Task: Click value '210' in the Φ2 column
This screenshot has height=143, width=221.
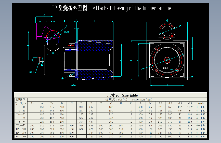Action: [x=160, y=122]
